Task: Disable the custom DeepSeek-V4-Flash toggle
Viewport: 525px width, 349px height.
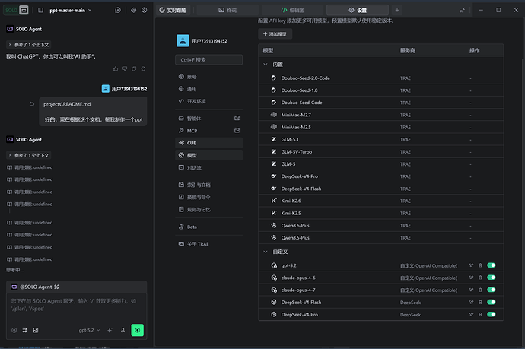Action: click(x=492, y=302)
